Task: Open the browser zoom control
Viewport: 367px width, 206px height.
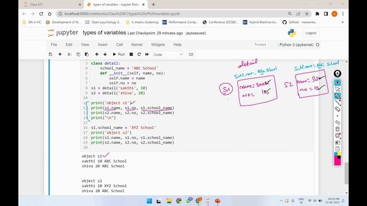Action: [290, 14]
